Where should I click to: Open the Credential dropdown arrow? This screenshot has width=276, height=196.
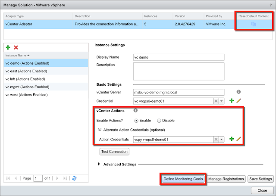tap(221, 101)
